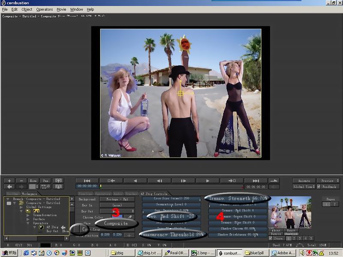Click the current timecode 00:00:00:00 field
343x257 pixels.
pos(87,186)
